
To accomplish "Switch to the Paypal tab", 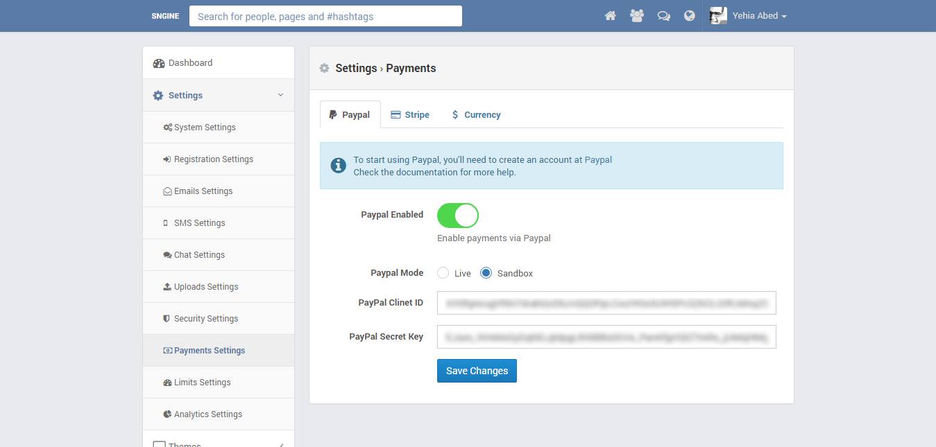I will pyautogui.click(x=350, y=114).
